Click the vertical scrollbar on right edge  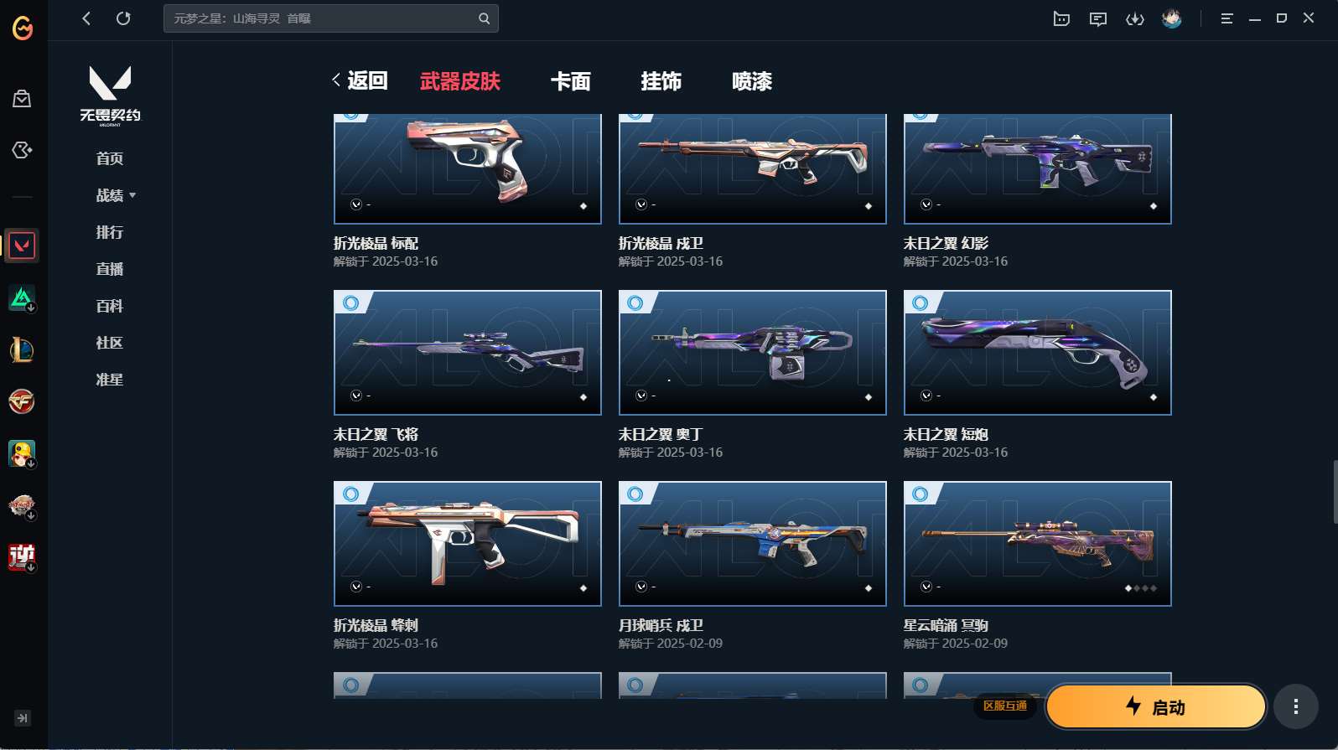1335,491
